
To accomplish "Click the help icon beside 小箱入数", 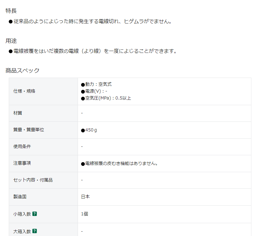I will click(x=35, y=214).
